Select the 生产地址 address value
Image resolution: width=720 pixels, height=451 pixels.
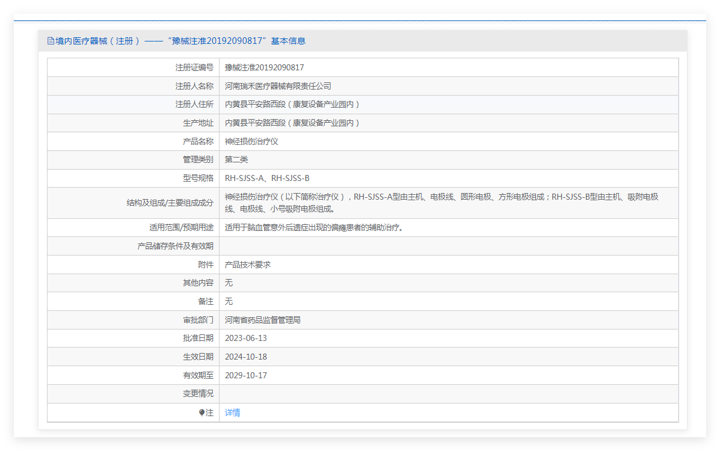coord(292,123)
